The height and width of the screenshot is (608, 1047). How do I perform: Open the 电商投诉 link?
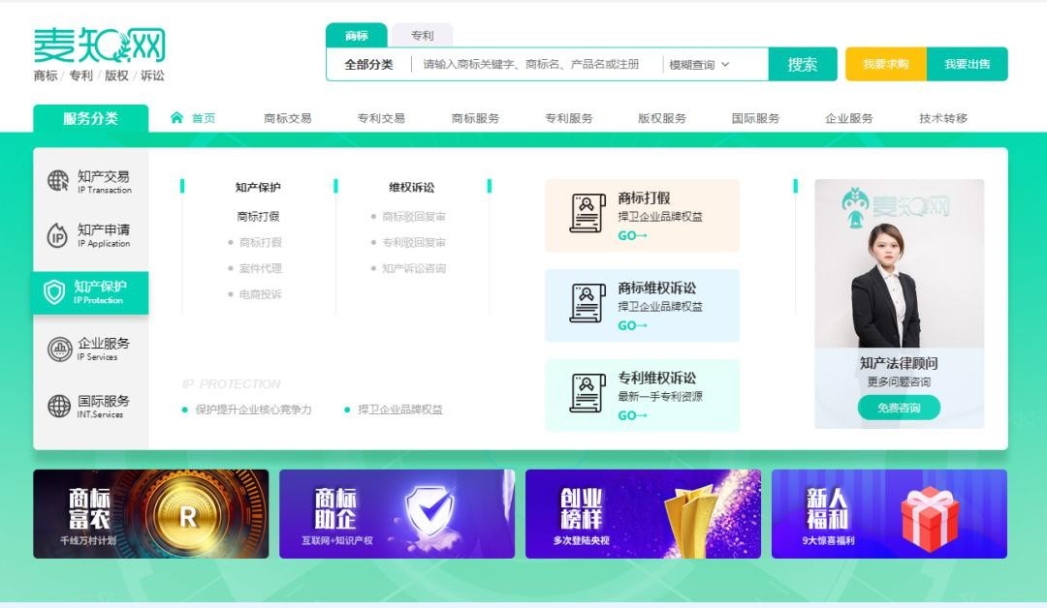click(261, 294)
